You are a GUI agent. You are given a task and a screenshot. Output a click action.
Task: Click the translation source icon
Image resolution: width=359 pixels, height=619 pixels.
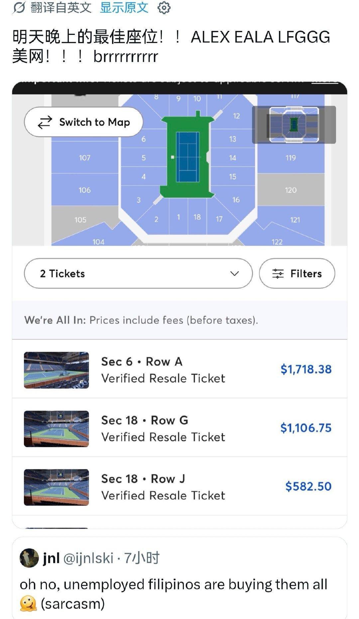(19, 7)
